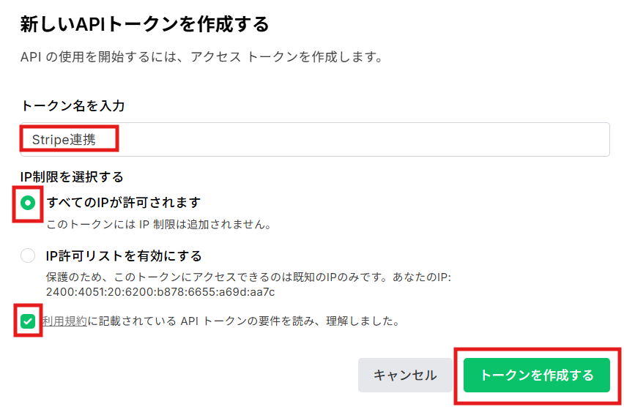Click the トークン名を入力 field label
The width and height of the screenshot is (624, 407).
[73, 106]
